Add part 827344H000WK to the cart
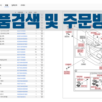Viewport: 102px width, 102px height. coord(42,63)
